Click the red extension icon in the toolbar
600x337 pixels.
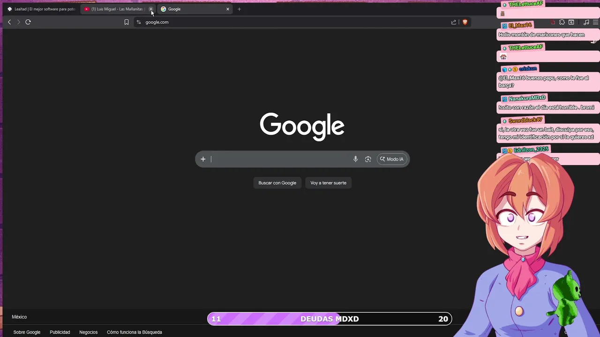pos(553,22)
